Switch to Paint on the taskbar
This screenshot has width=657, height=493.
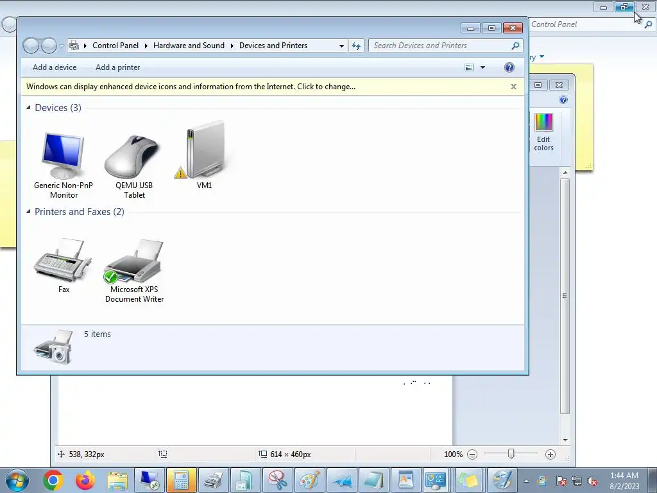pyautogui.click(x=309, y=480)
